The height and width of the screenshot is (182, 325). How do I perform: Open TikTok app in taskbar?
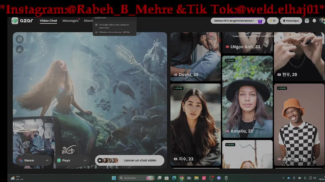pyautogui.click(x=204, y=178)
